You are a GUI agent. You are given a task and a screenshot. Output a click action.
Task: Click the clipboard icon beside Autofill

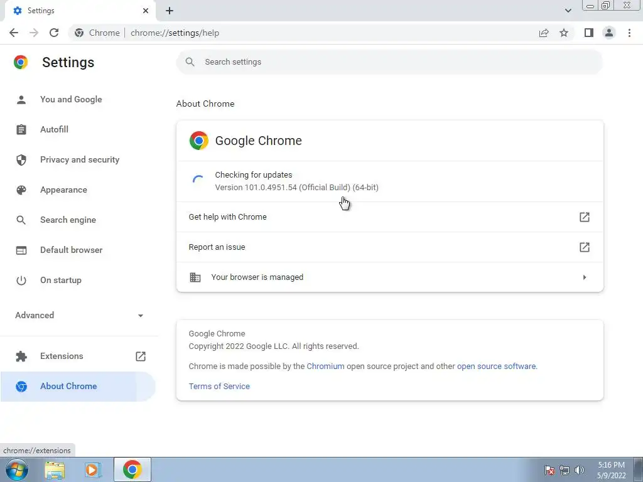pyautogui.click(x=21, y=129)
